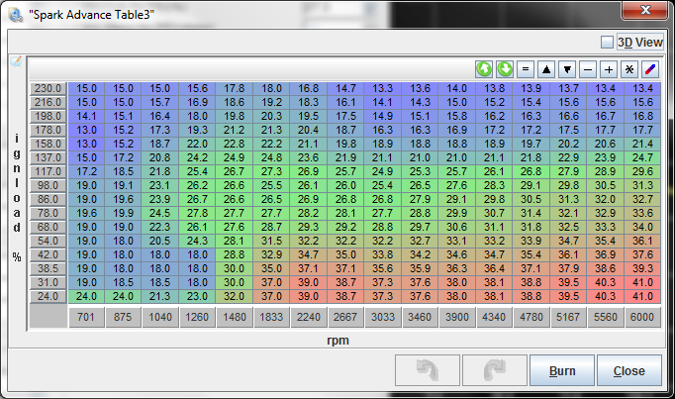Select the 701 rpm column header
Viewport: 675px width, 399px height.
pyautogui.click(x=88, y=317)
